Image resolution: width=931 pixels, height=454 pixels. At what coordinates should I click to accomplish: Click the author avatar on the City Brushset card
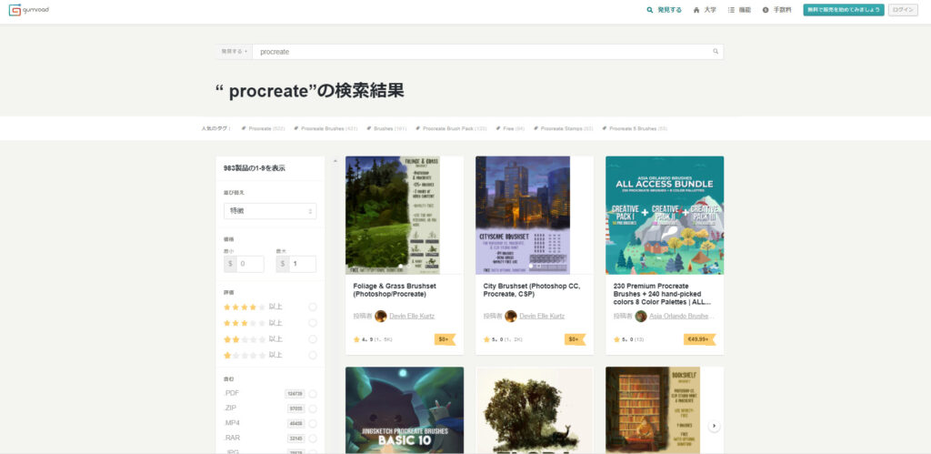pos(511,316)
